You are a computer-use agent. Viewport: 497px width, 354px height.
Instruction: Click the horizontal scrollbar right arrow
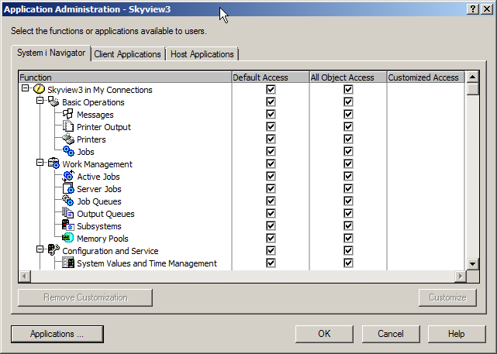click(x=461, y=277)
